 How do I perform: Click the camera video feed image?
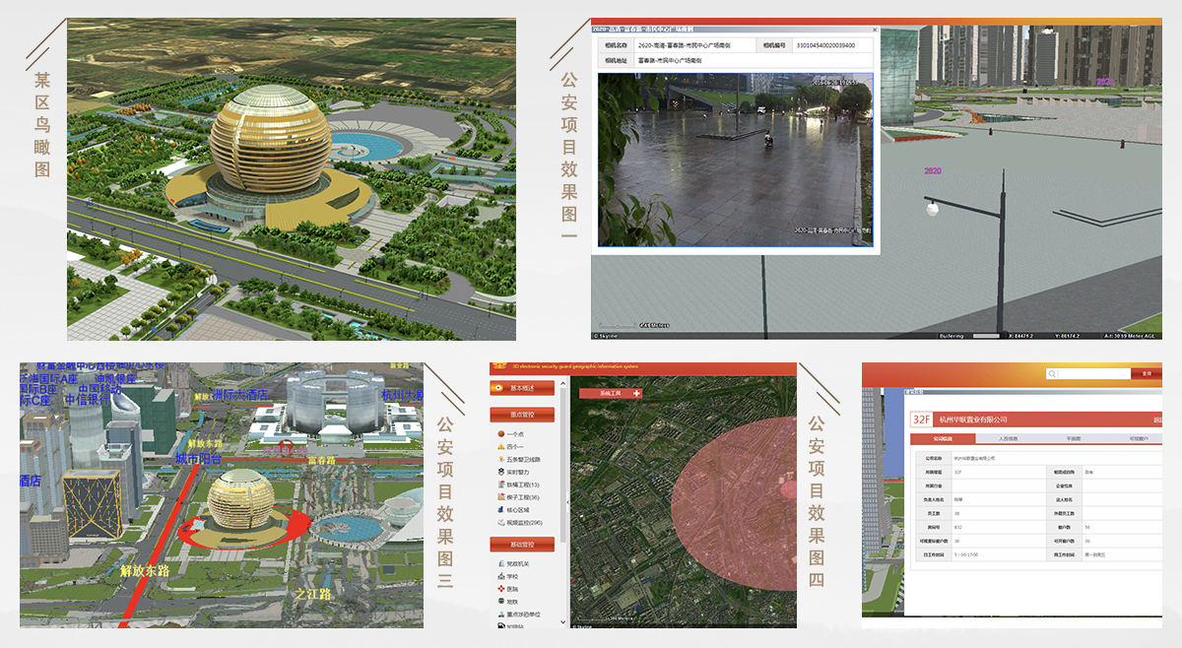[x=735, y=159]
